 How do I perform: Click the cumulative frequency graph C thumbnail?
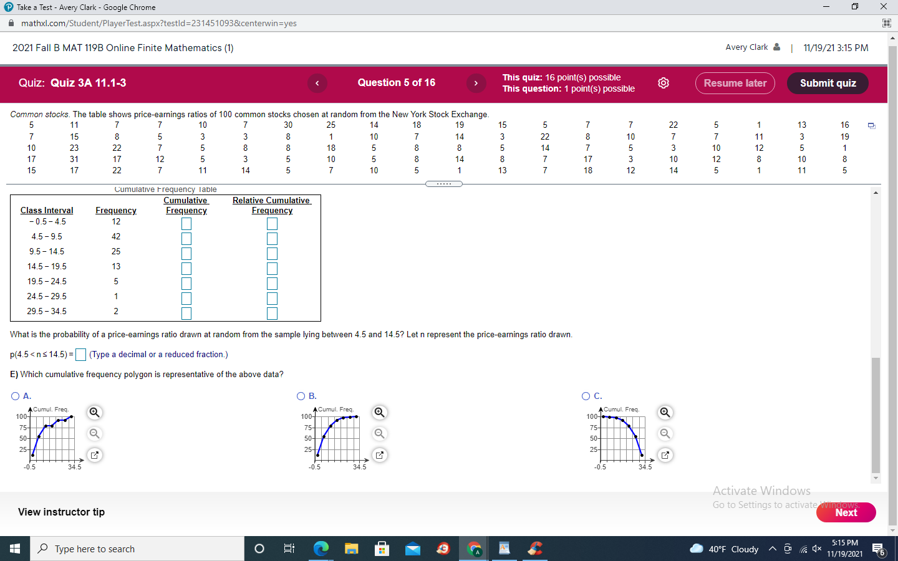tap(620, 438)
